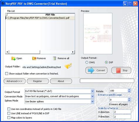The image size is (139, 122).
Task: Click the Romove file icon
Action: 34,59
